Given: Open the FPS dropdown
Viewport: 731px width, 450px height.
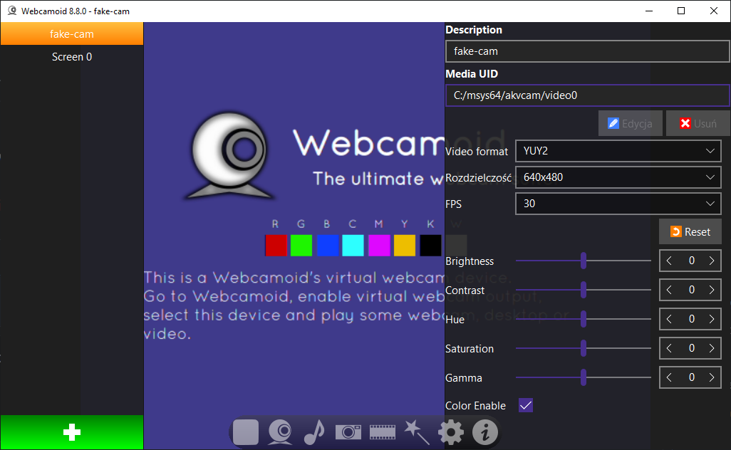Looking at the screenshot, I should tap(618, 204).
